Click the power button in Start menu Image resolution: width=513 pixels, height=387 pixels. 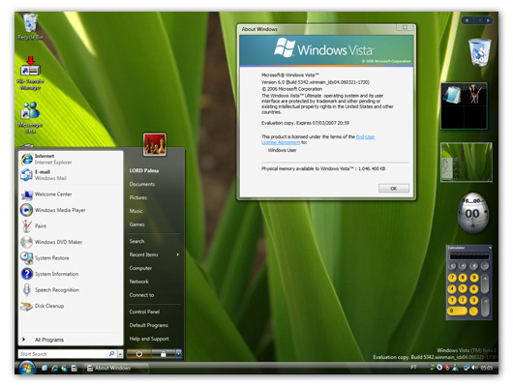pos(138,354)
